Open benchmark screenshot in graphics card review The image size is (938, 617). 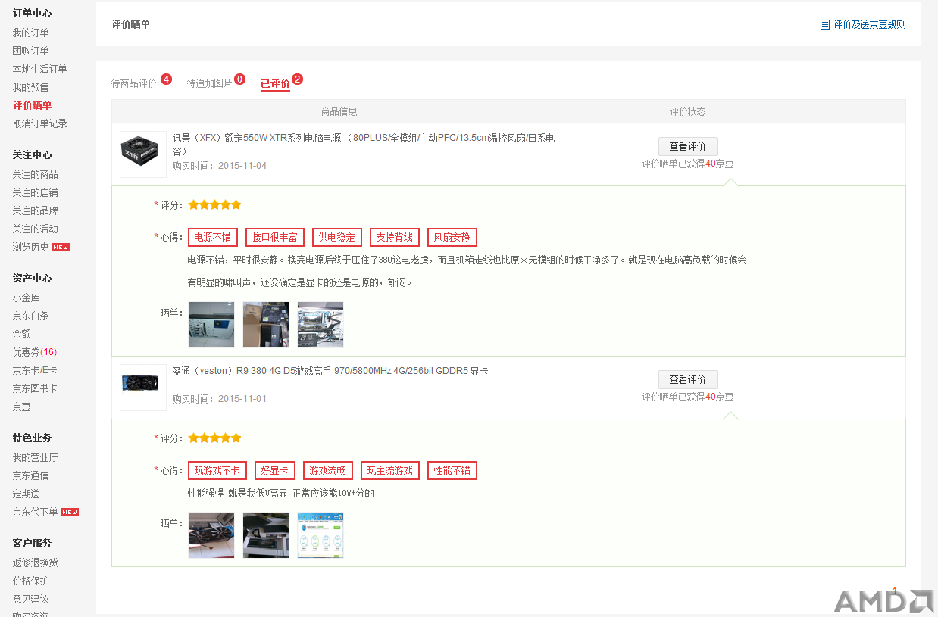point(320,535)
